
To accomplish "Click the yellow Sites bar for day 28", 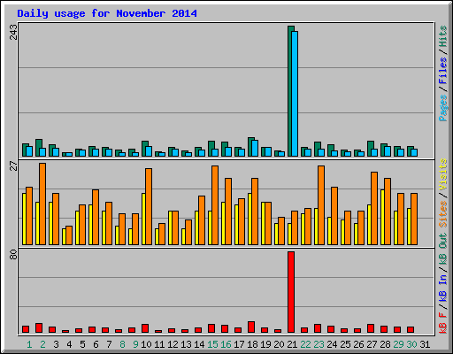I will (x=382, y=217).
